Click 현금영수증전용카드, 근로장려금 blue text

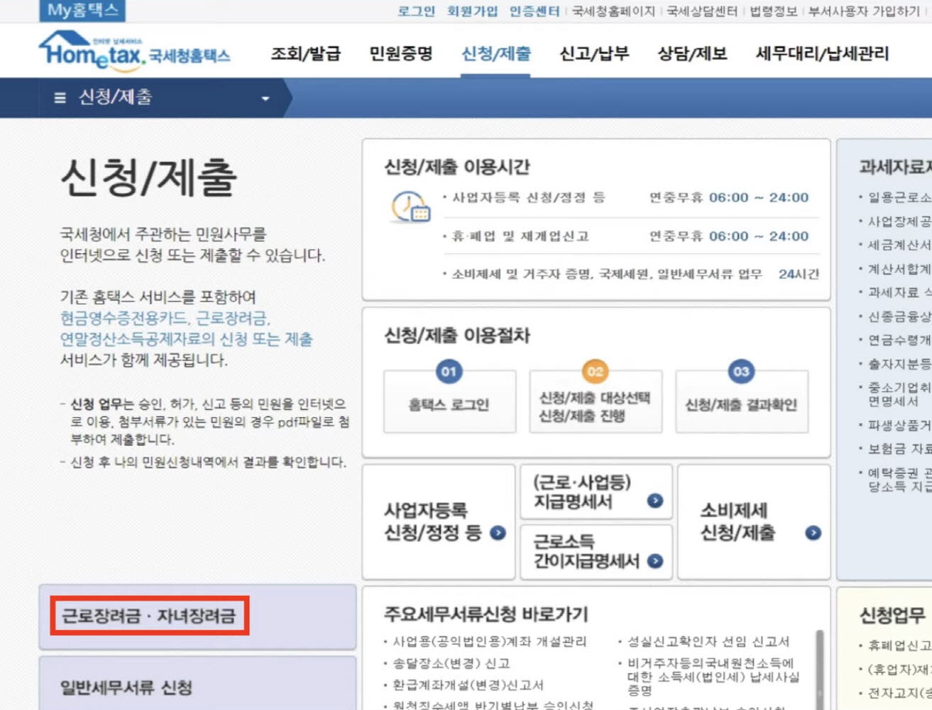(x=165, y=318)
